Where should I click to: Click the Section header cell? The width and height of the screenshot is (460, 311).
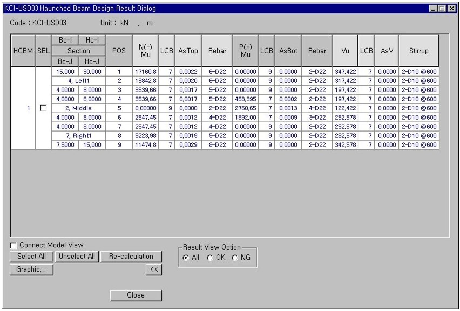coord(78,51)
